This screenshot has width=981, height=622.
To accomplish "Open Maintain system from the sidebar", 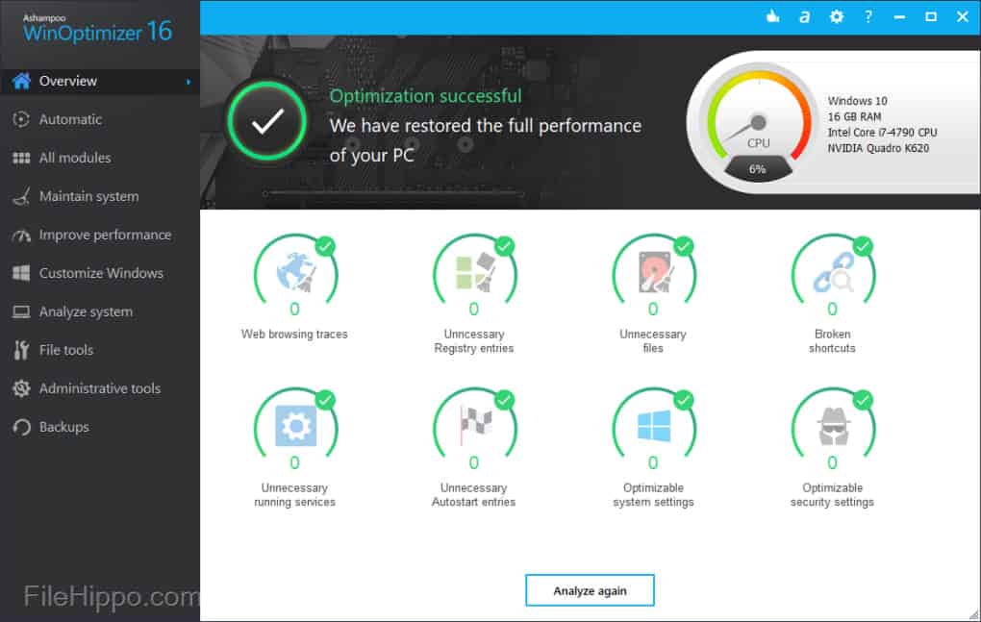I will 82,196.
